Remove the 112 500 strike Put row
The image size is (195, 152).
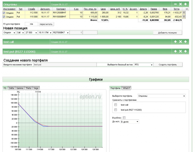184,13
